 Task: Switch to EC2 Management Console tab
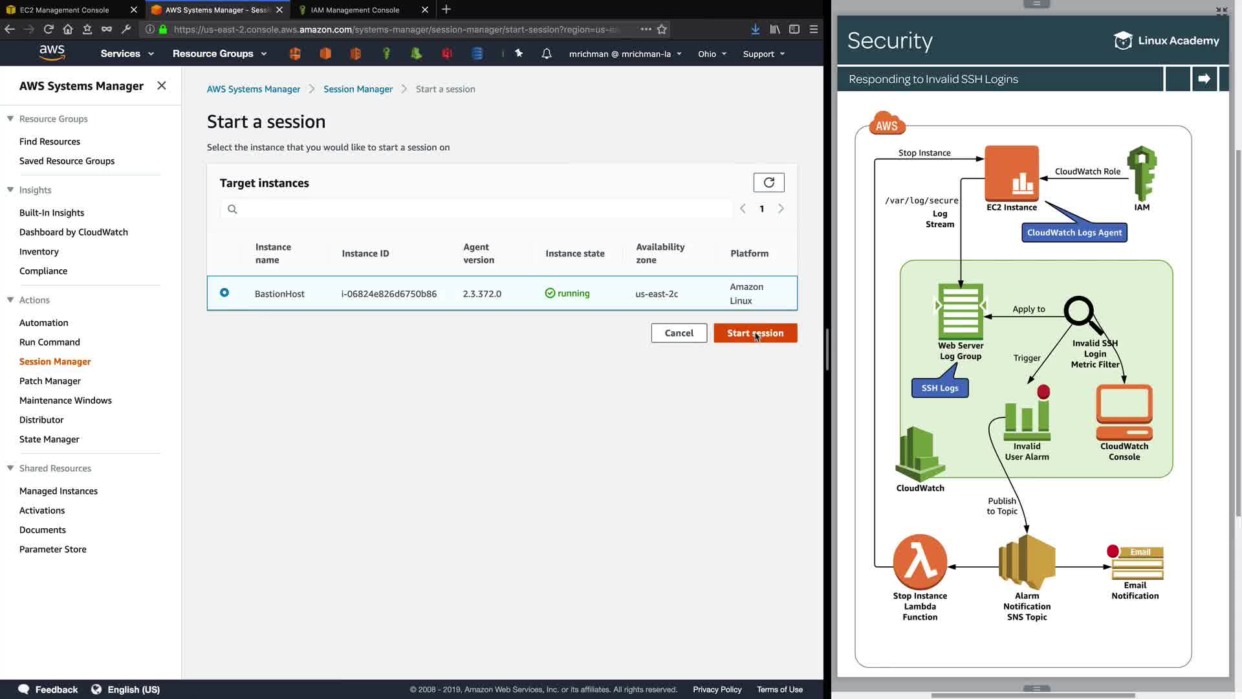point(65,10)
